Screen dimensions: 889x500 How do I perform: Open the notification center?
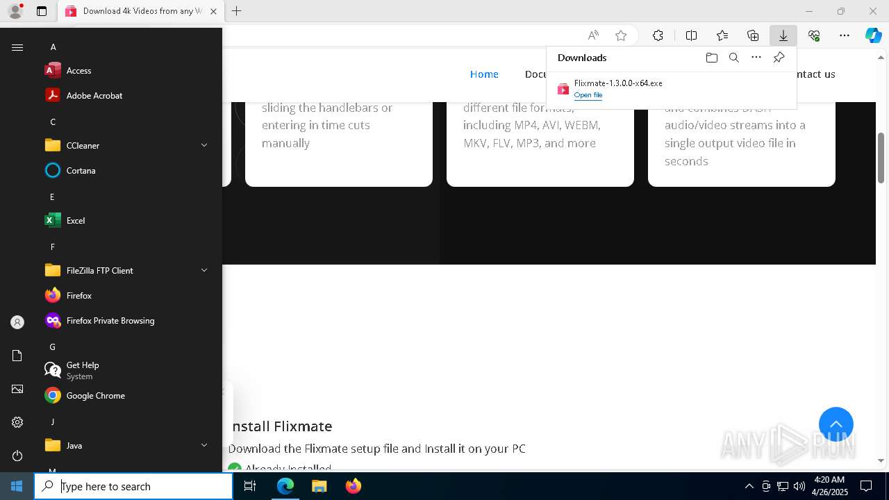click(x=866, y=486)
